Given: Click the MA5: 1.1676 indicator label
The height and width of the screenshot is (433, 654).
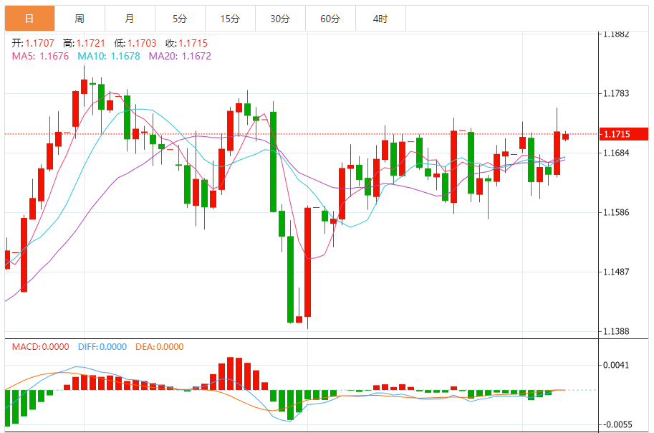Looking at the screenshot, I should click(x=40, y=56).
